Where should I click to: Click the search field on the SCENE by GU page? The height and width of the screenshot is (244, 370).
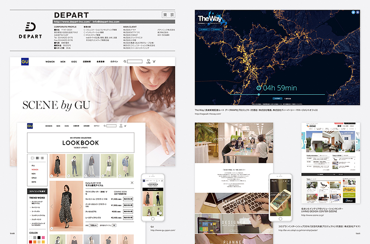[135, 61]
